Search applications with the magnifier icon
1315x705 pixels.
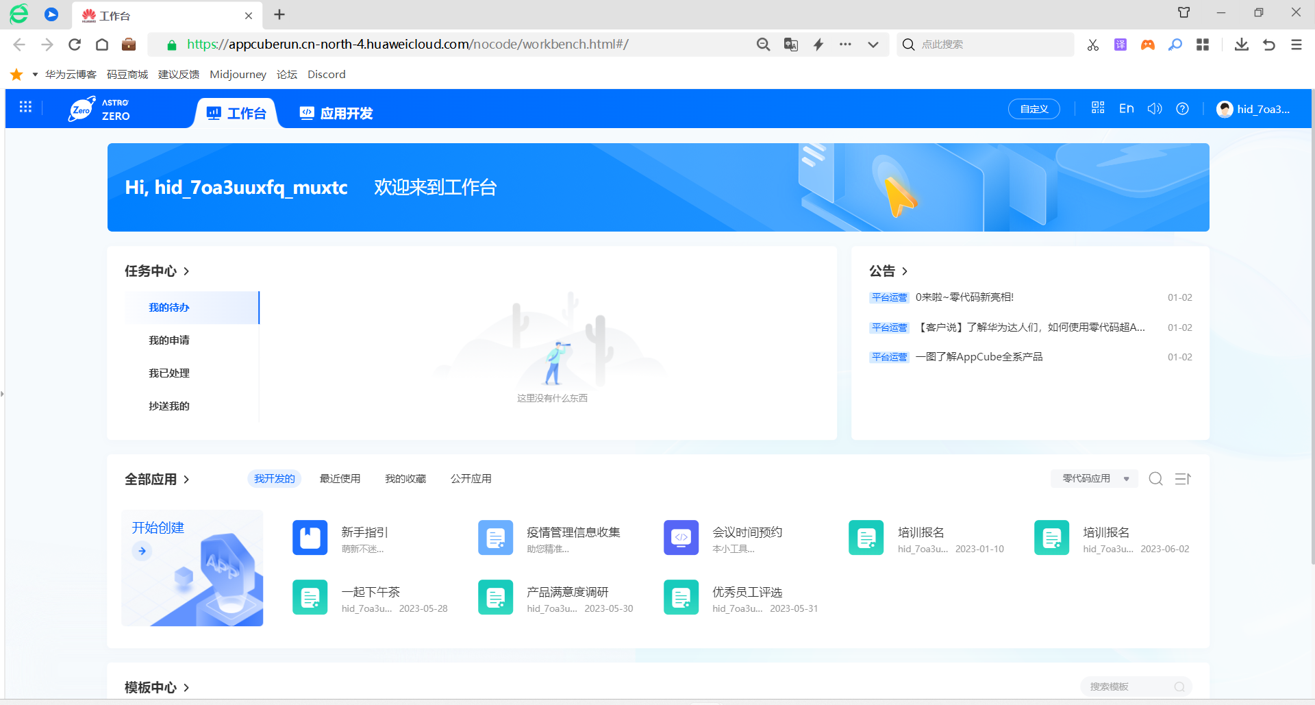pyautogui.click(x=1156, y=479)
